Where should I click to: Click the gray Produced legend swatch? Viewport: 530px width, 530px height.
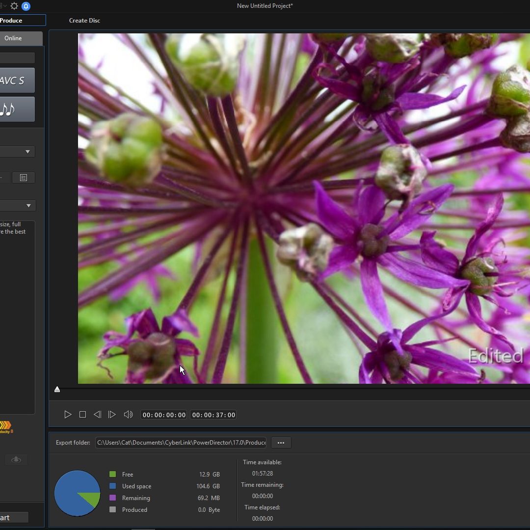(x=112, y=509)
